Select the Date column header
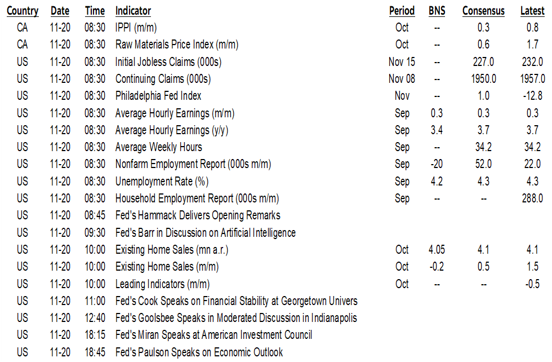The width and height of the screenshot is (552, 362). point(60,11)
